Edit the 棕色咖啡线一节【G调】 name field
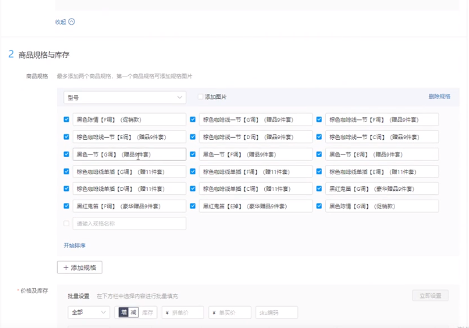Viewport: 469px width, 328px height. [x=255, y=119]
